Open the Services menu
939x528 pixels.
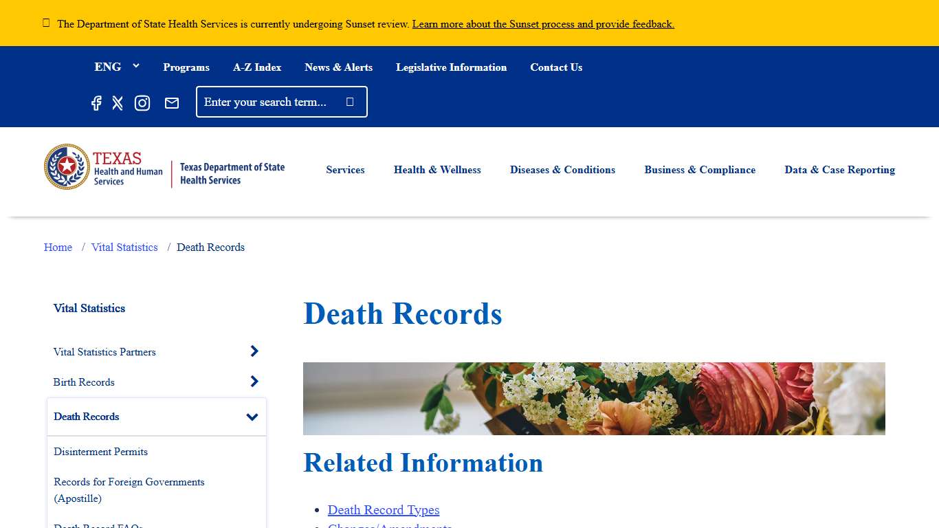tap(345, 170)
